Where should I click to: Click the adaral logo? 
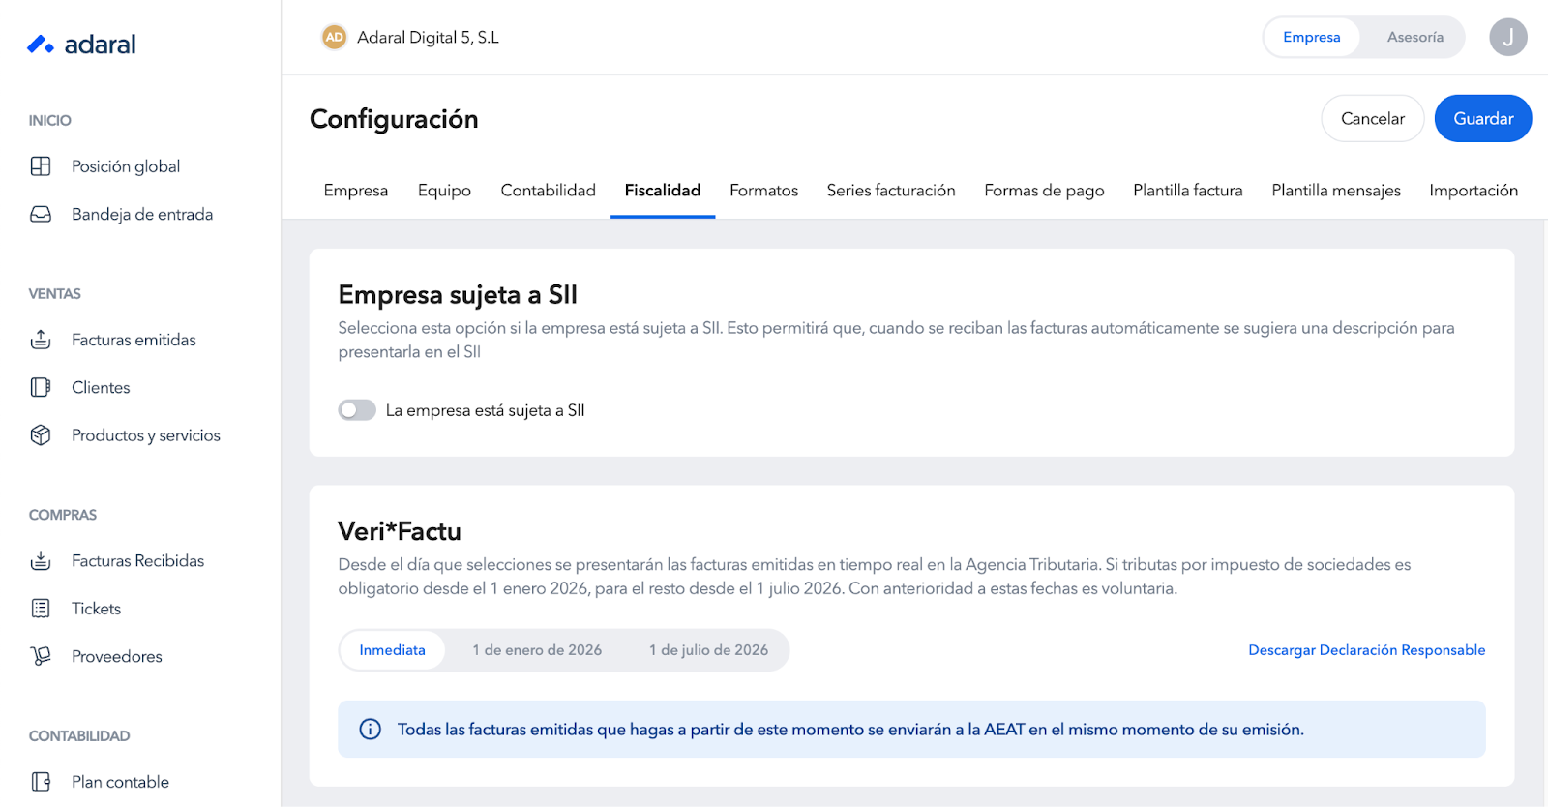click(x=81, y=45)
